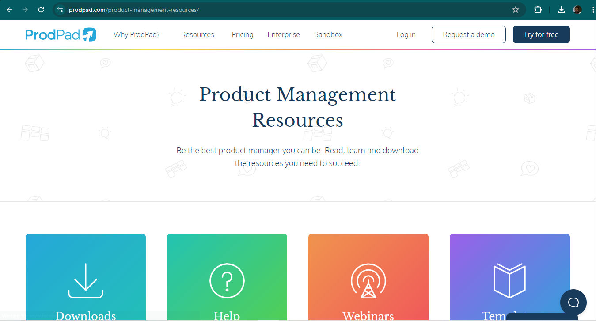The height and width of the screenshot is (321, 596).
Task: Click the site permissions icon in address bar
Action: pyautogui.click(x=60, y=9)
